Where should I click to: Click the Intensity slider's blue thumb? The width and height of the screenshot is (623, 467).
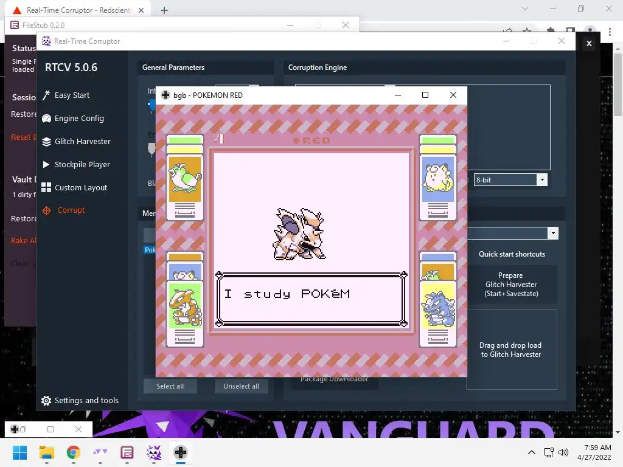pos(151,105)
